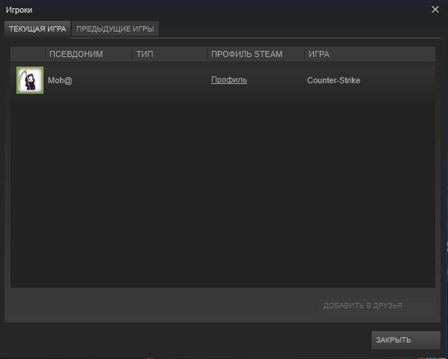This screenshot has height=359, width=448.
Task: Open the ПРЕДЫДУЩИЕ ИГРЫ tab
Action: coord(115,29)
